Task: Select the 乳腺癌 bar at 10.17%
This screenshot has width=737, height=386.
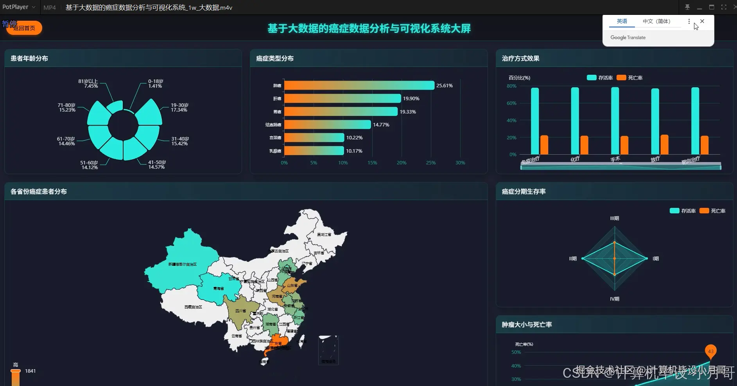Action: [314, 151]
